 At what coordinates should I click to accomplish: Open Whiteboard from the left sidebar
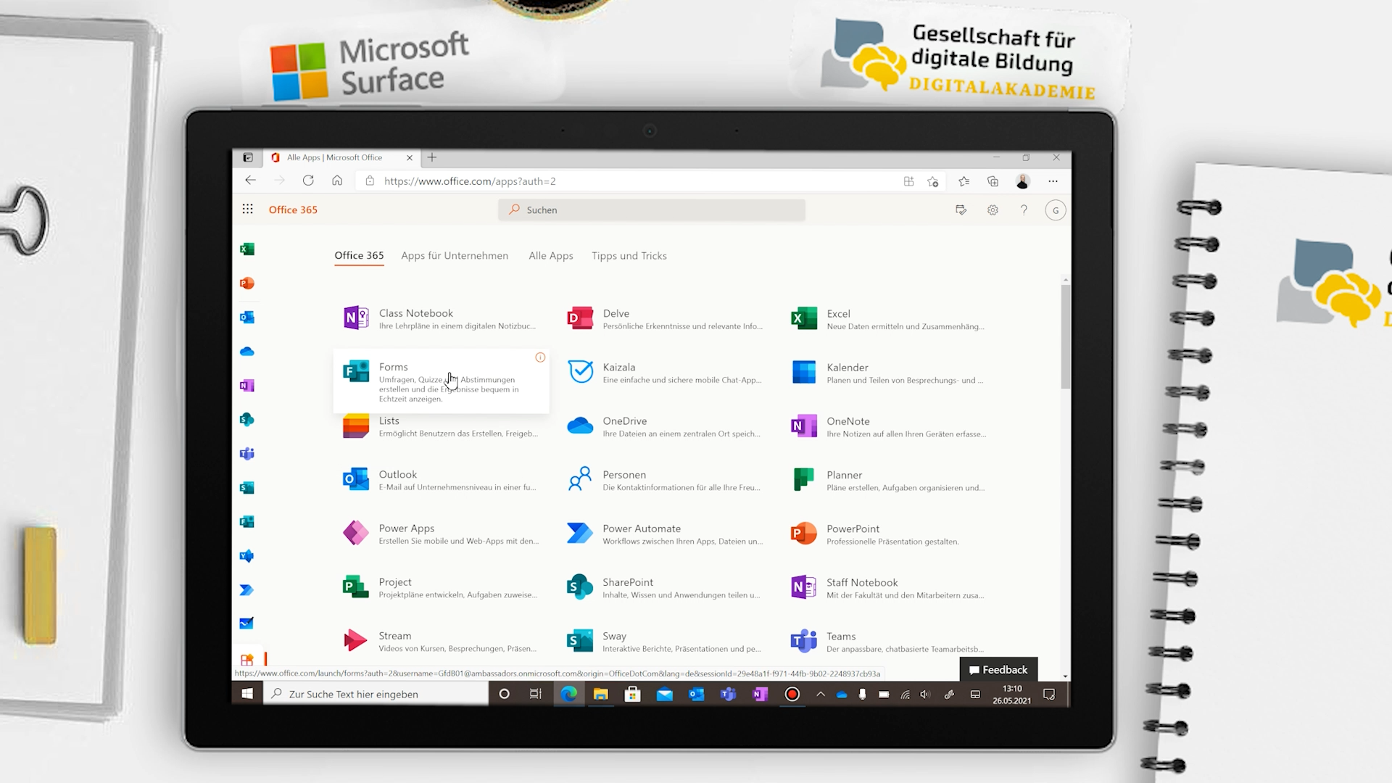(x=247, y=623)
